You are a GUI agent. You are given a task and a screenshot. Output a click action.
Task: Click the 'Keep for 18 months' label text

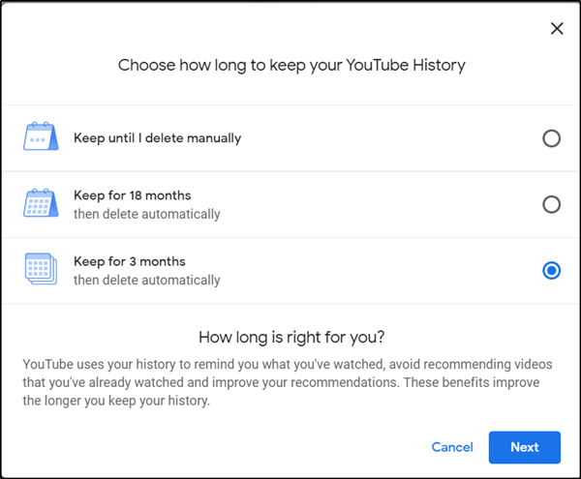pos(133,195)
